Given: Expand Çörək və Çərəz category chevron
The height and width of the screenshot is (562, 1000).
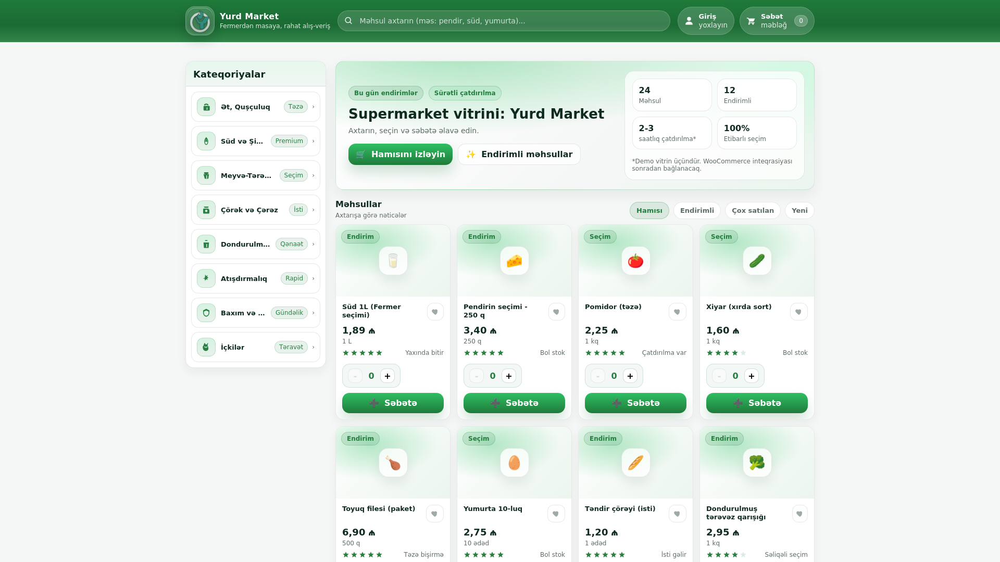Looking at the screenshot, I should pyautogui.click(x=313, y=210).
